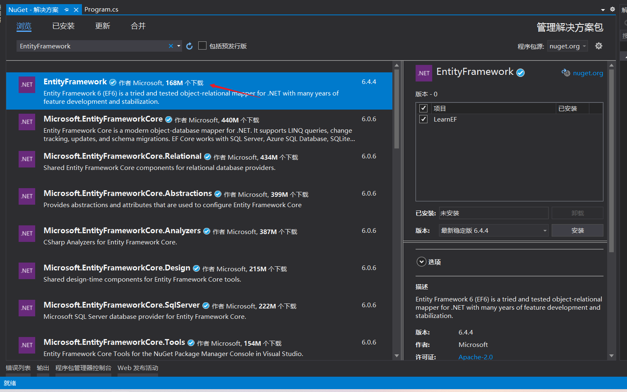The image size is (627, 392).
Task: Click the EntityFramework package .NET icon
Action: (27, 85)
